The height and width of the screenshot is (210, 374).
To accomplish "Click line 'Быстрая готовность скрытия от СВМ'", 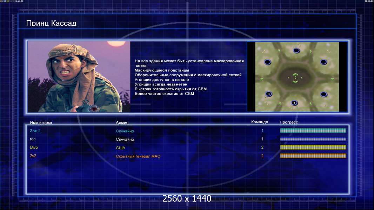I will click(171, 89).
